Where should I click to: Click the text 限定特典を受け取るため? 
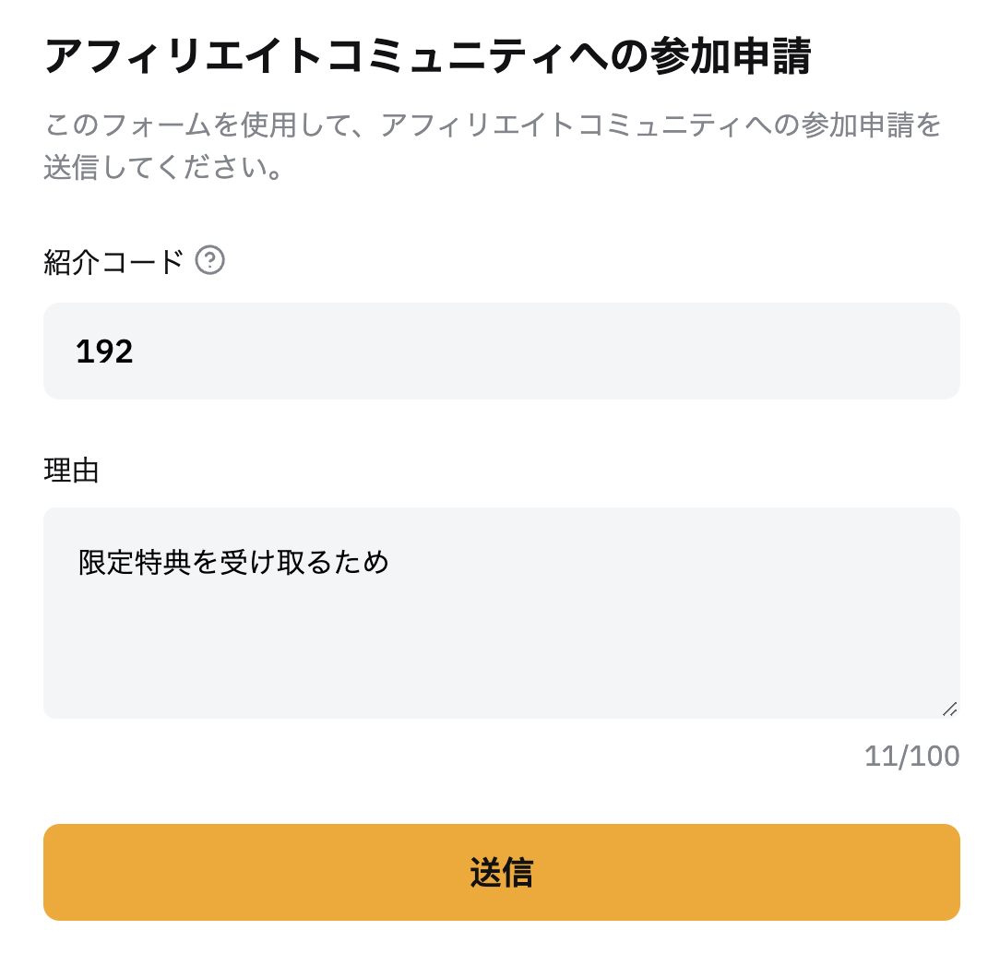233,563
